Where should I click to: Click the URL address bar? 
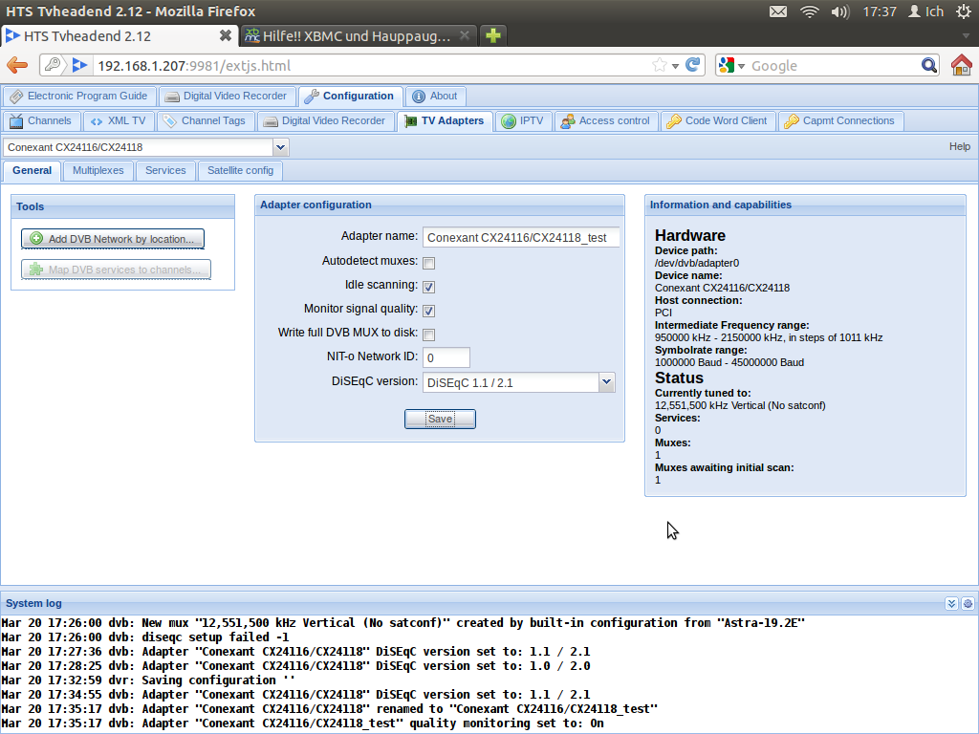(x=373, y=65)
